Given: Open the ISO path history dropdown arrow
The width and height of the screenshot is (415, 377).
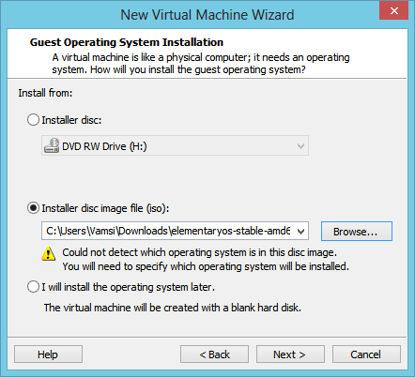Looking at the screenshot, I should tap(300, 232).
